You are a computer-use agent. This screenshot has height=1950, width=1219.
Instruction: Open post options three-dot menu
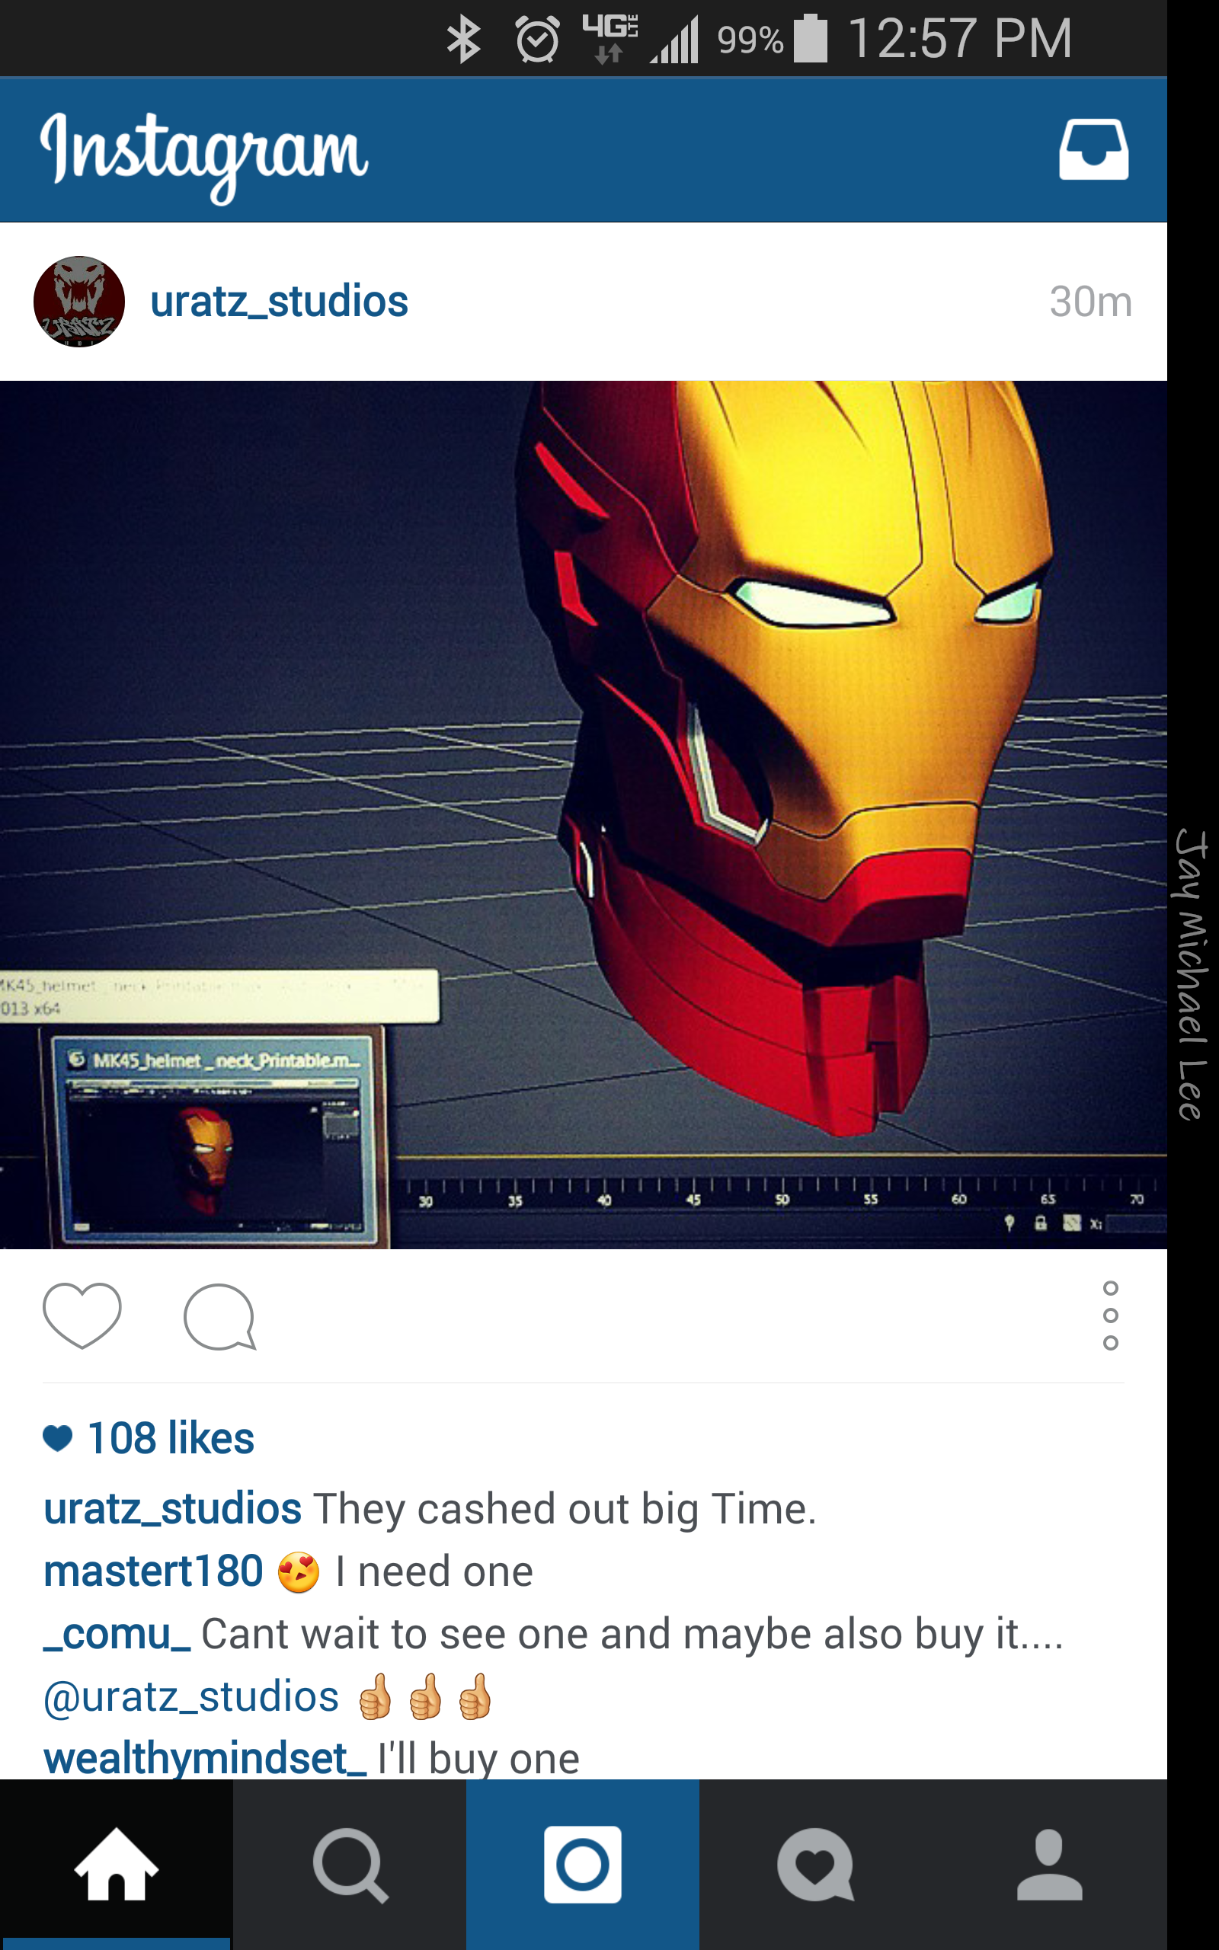pyautogui.click(x=1110, y=1315)
